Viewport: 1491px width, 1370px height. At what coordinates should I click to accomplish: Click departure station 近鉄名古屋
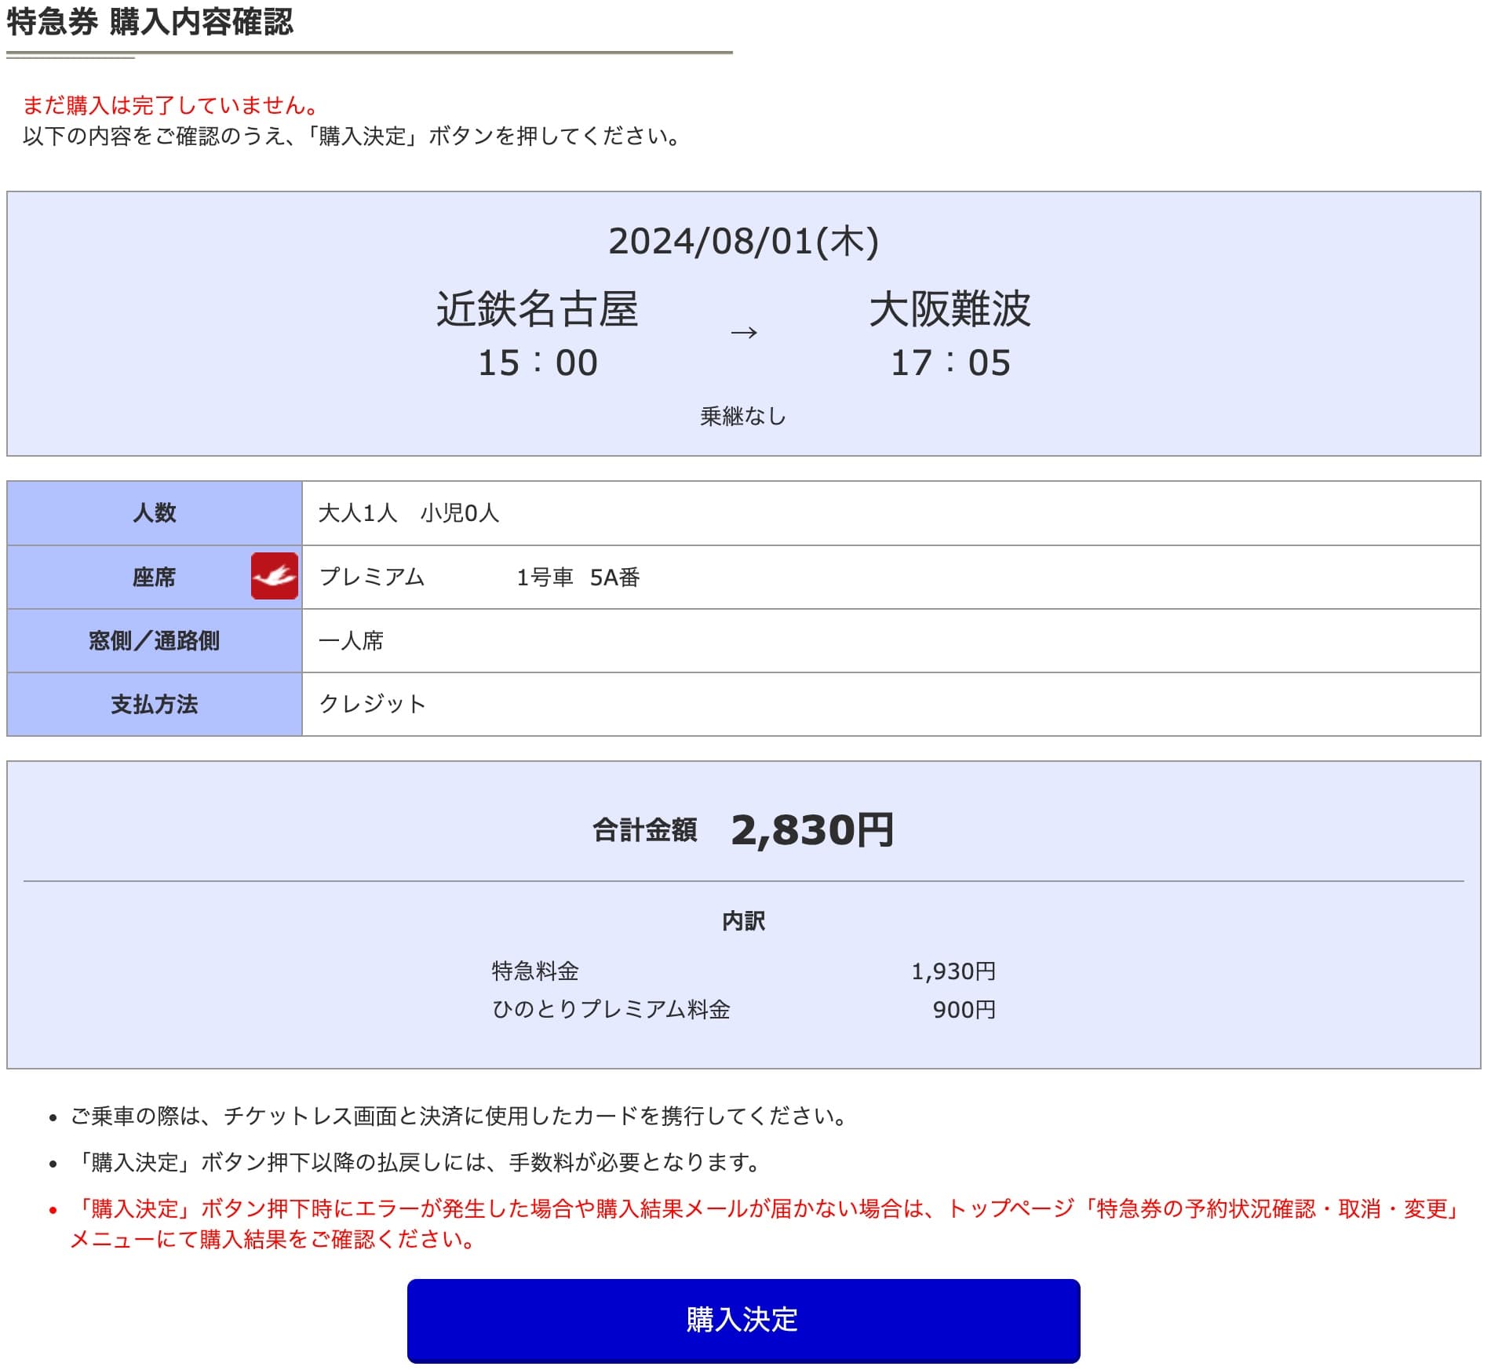coord(538,308)
